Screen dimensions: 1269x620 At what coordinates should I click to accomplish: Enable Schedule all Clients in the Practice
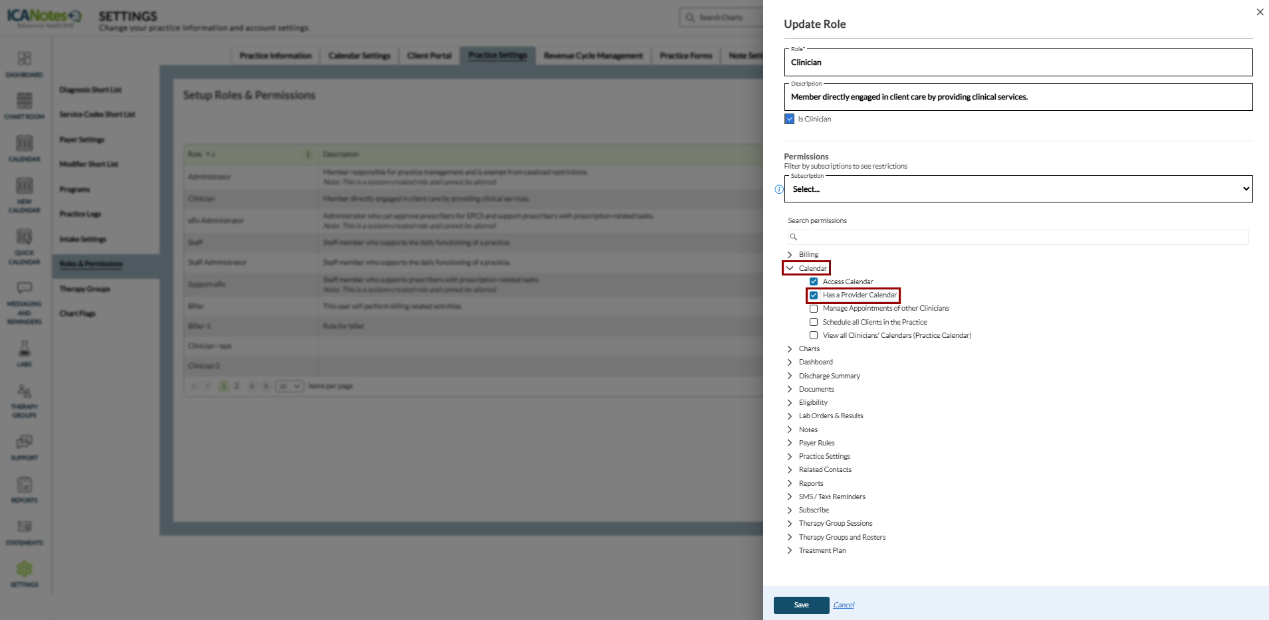814,322
